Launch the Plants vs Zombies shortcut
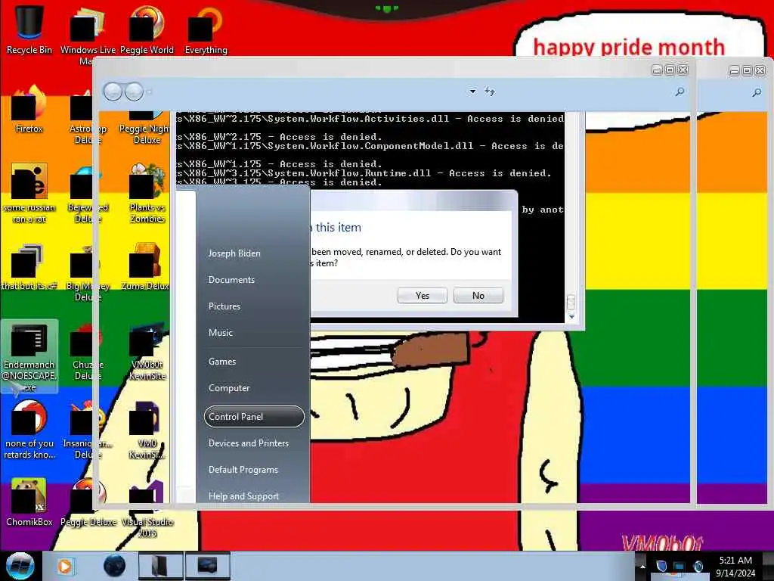The height and width of the screenshot is (581, 774). (x=147, y=194)
